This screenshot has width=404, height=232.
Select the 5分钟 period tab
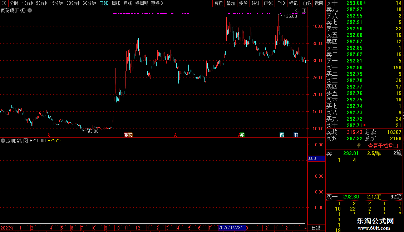tap(41, 3)
